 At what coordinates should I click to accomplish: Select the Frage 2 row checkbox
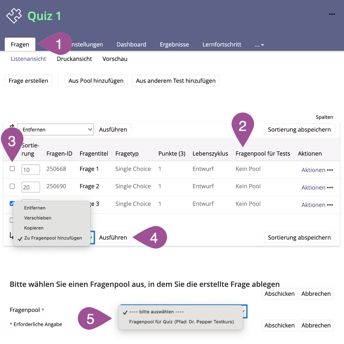12,186
